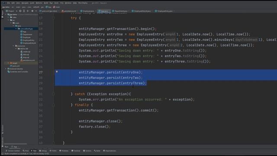This screenshot has height=156, width=277.
Task: Open the Help menu
Action: pos(75,3)
